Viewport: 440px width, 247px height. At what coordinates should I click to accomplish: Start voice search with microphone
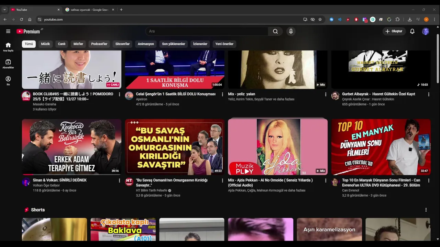click(291, 31)
